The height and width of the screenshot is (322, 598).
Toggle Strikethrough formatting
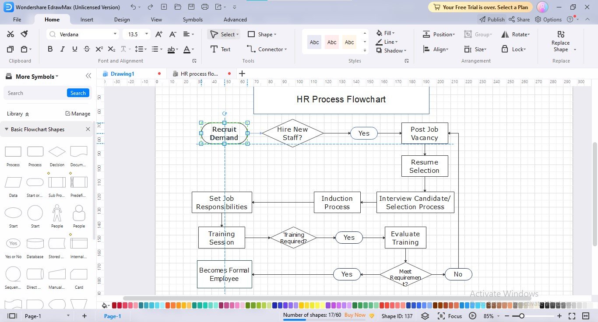coord(87,49)
